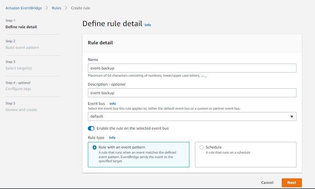Expand the Event bus dropdown arrow

(292, 116)
